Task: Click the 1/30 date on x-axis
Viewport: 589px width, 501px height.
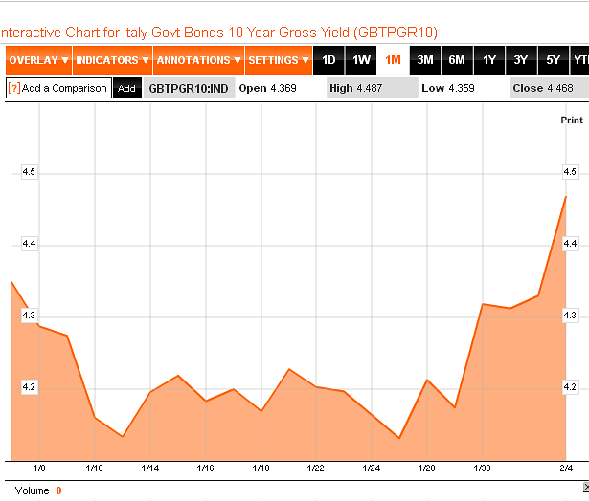Action: pyautogui.click(x=482, y=468)
